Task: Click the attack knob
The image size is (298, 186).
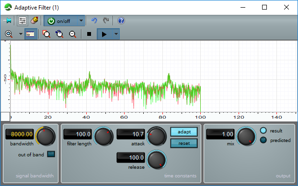Action: (157, 136)
